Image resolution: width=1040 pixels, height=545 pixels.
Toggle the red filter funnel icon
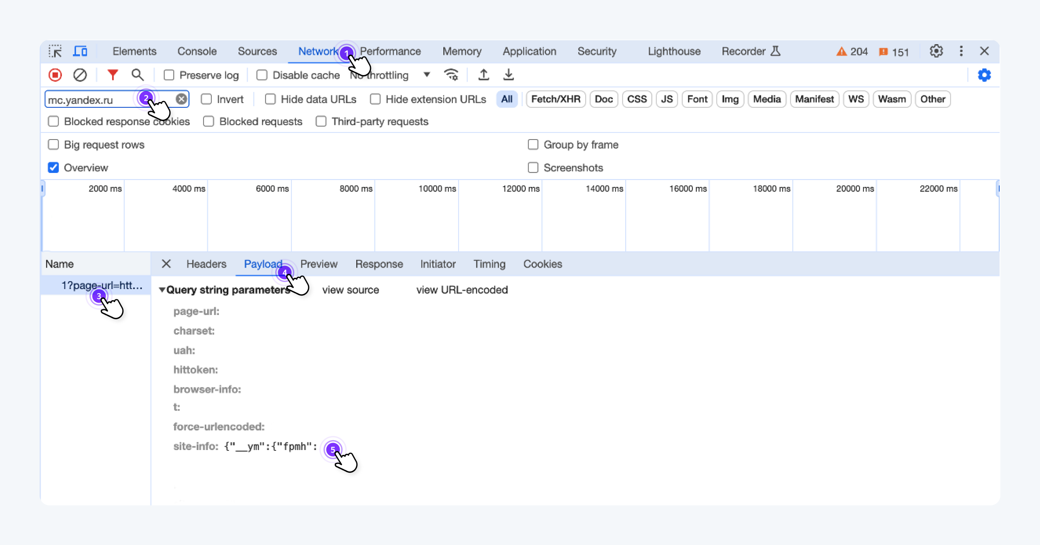112,75
